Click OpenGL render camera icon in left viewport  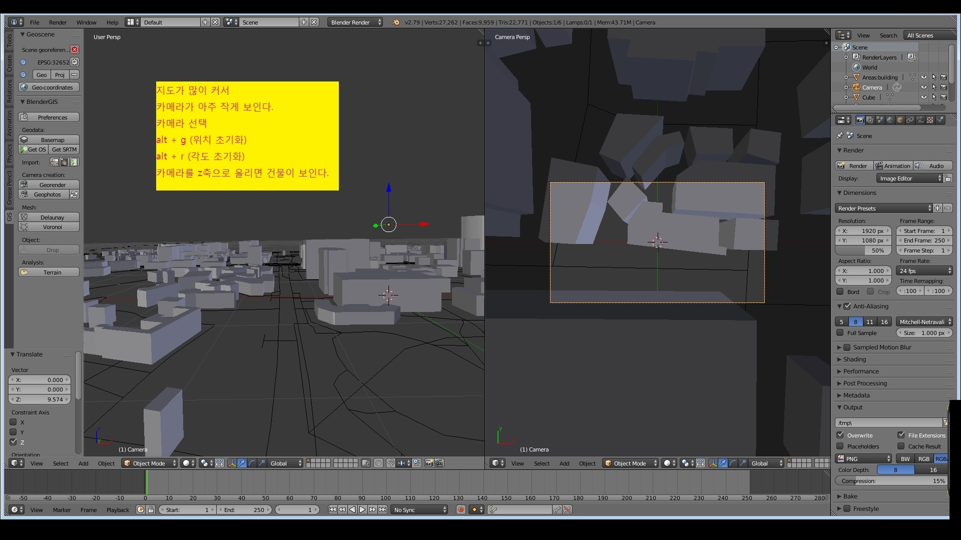click(x=429, y=463)
